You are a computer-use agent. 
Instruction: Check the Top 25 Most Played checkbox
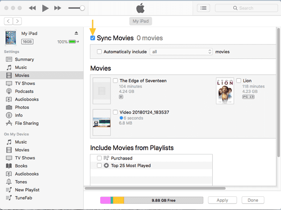point(99,166)
